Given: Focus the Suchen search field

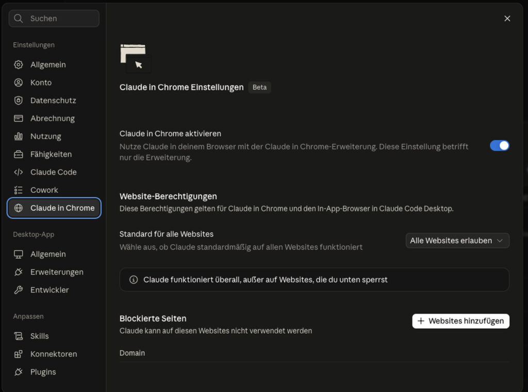Looking at the screenshot, I should click(54, 18).
